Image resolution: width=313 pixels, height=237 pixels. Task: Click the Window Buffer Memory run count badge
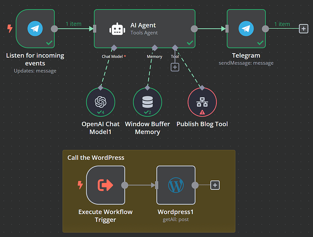click(x=148, y=112)
